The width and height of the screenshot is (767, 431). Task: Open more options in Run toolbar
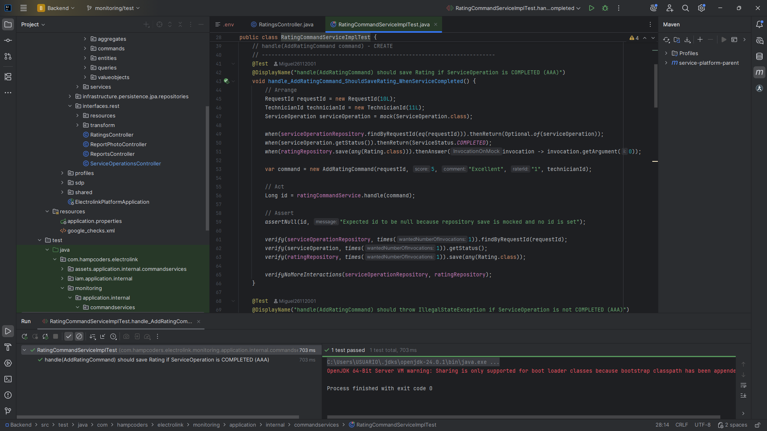[157, 337]
